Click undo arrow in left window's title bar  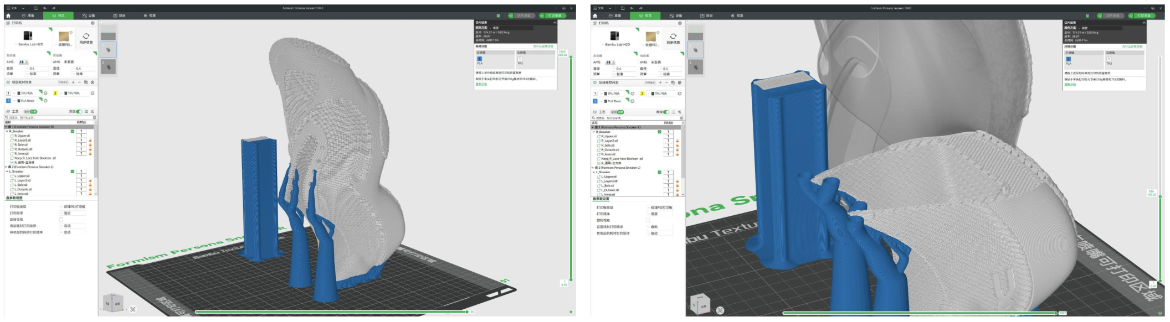[45, 8]
